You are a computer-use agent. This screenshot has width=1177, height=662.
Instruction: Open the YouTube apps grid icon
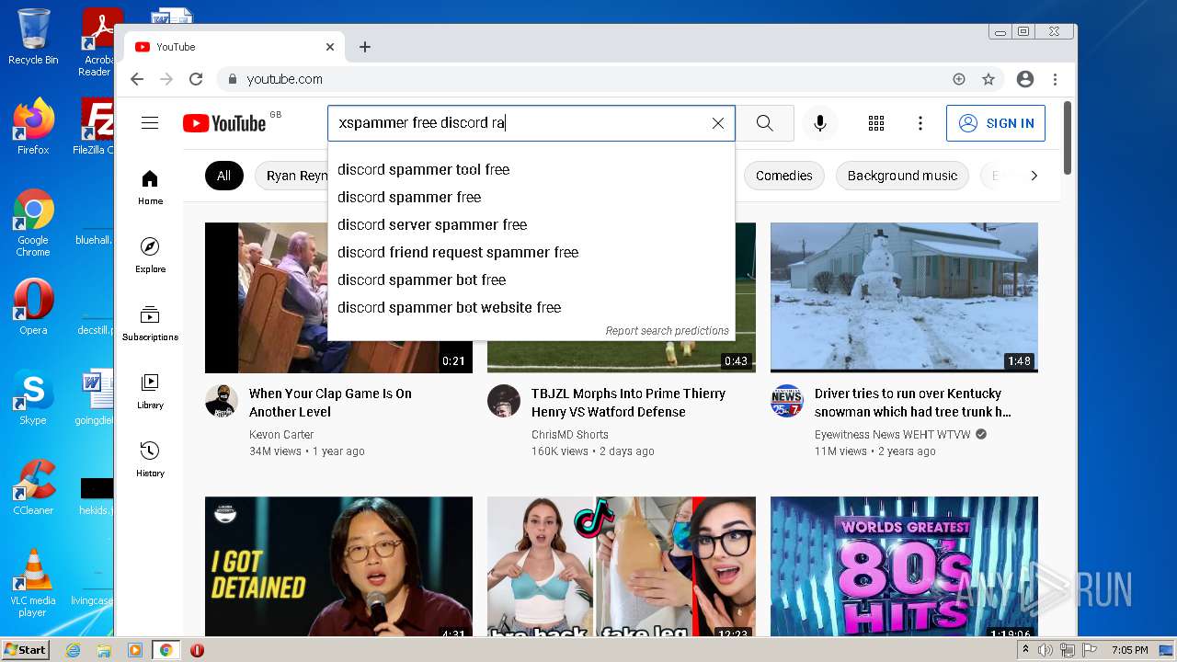point(876,123)
